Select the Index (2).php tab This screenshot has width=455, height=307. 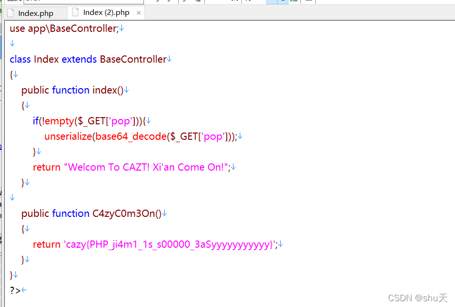106,13
